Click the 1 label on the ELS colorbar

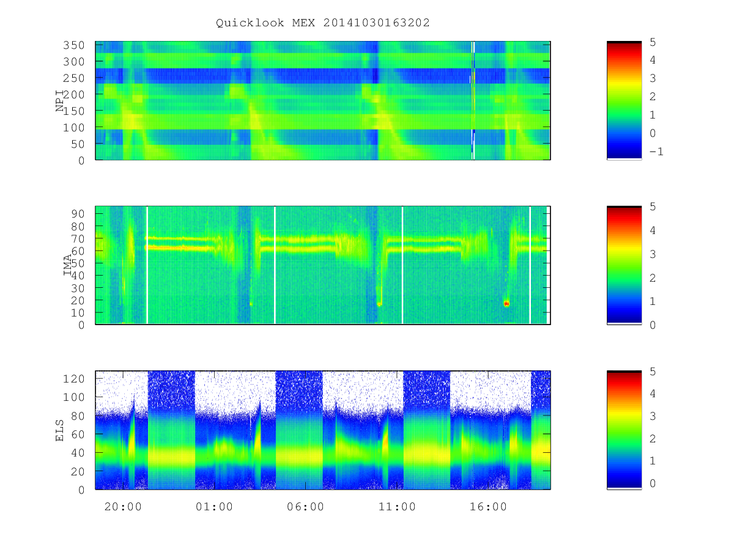(x=653, y=460)
